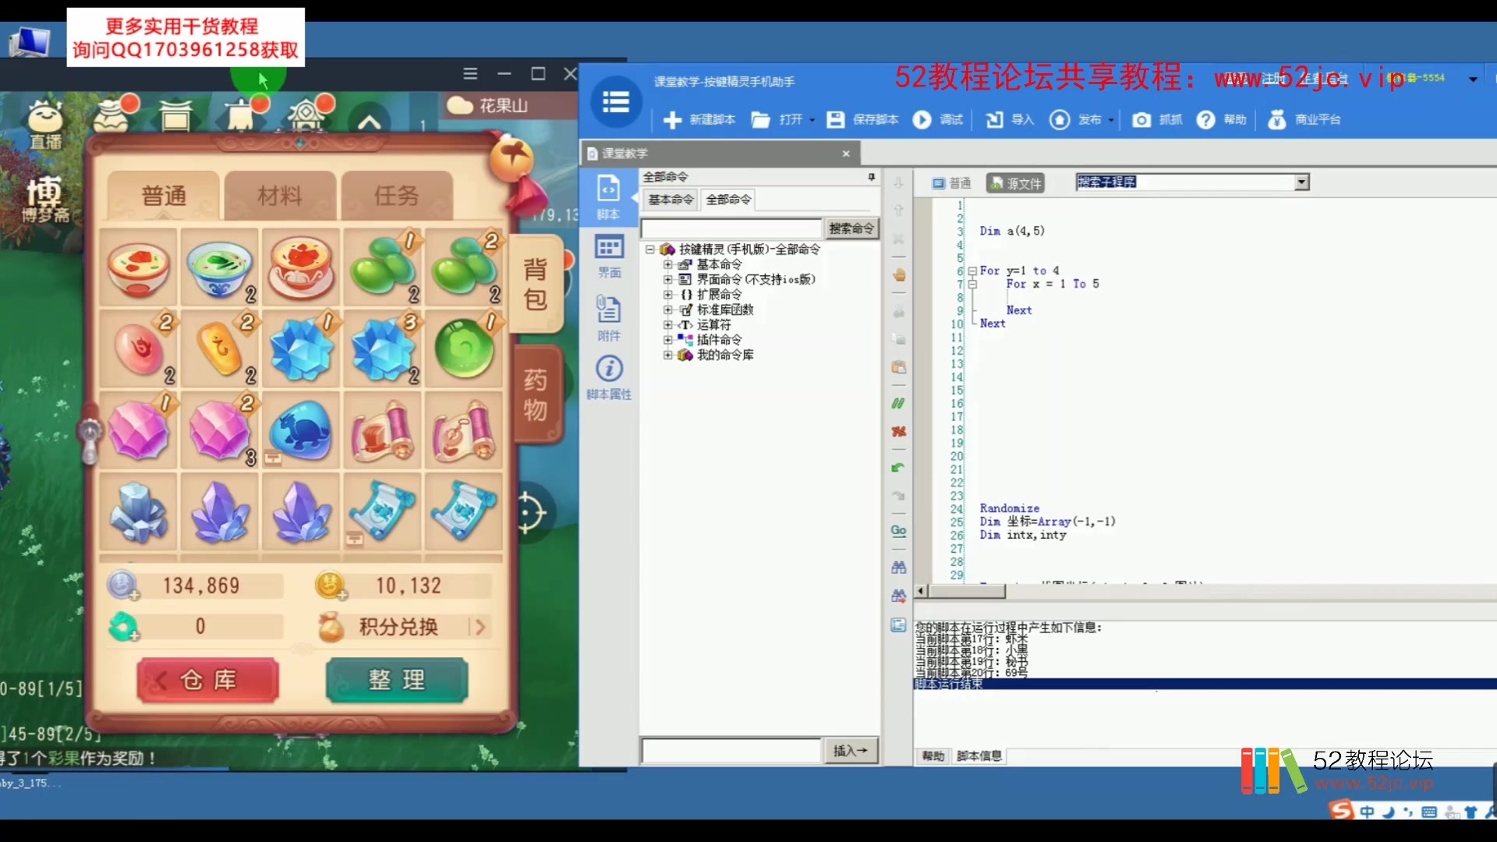Screen dimensions: 1497x842
Task: Expand the 运算符 tree node
Action: pyautogui.click(x=667, y=324)
